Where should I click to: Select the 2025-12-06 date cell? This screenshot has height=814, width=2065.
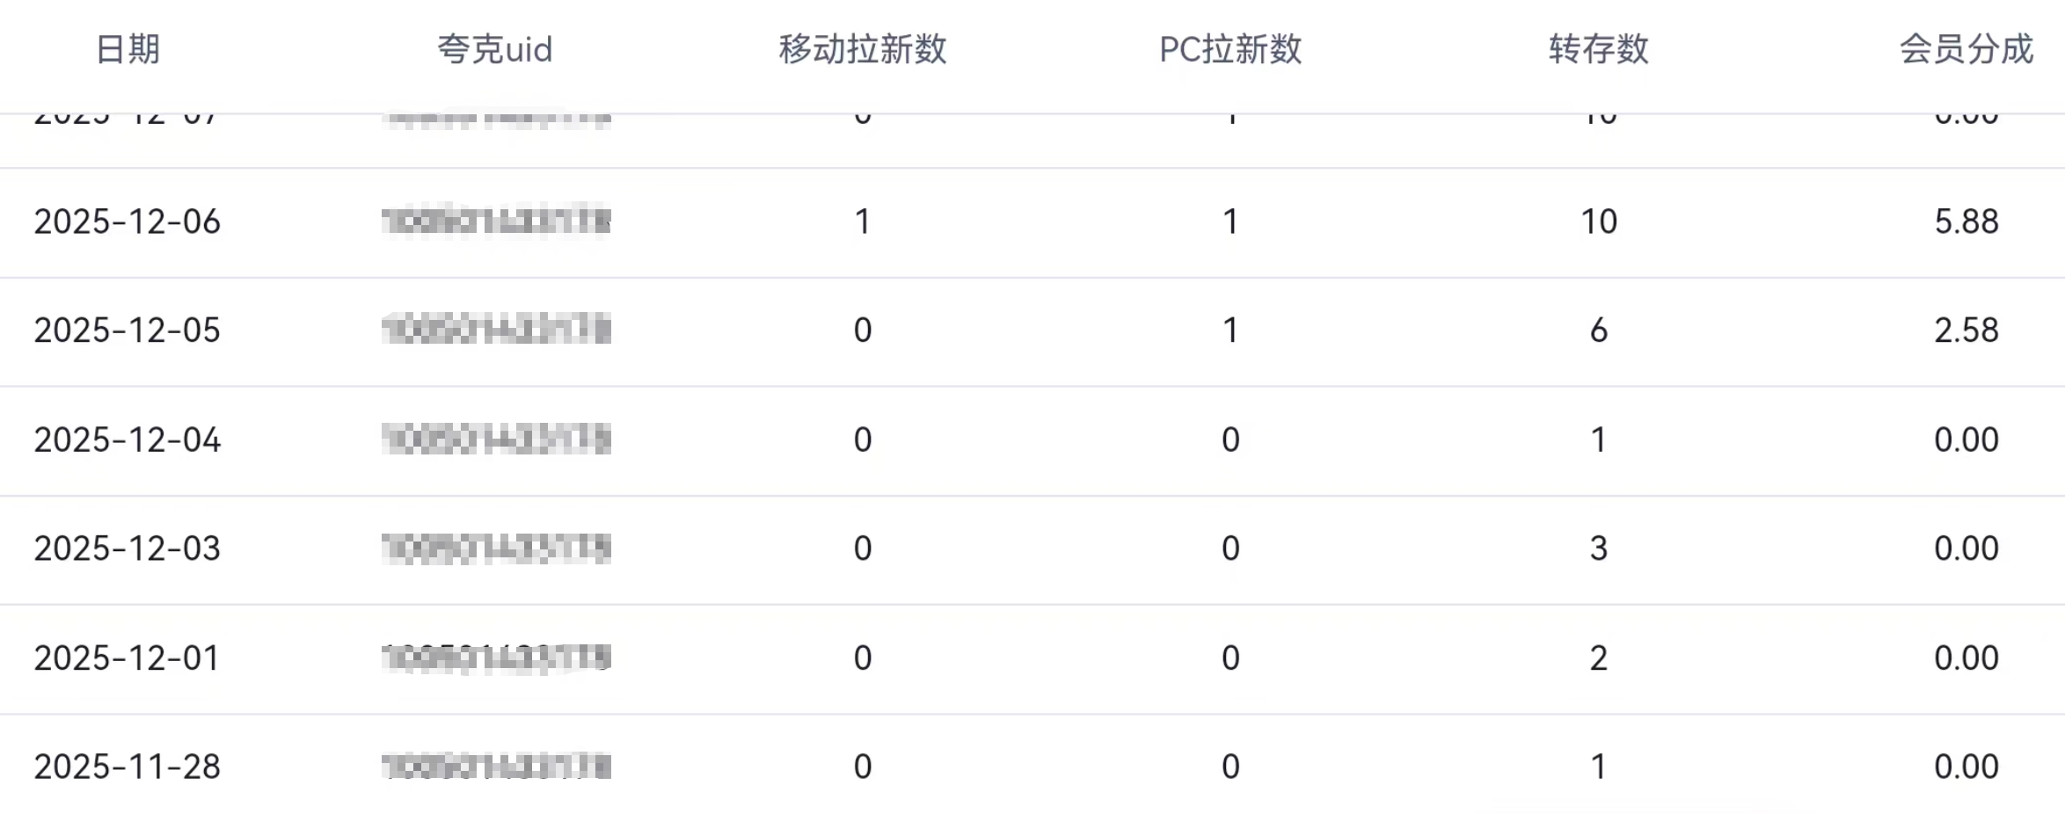(x=128, y=222)
